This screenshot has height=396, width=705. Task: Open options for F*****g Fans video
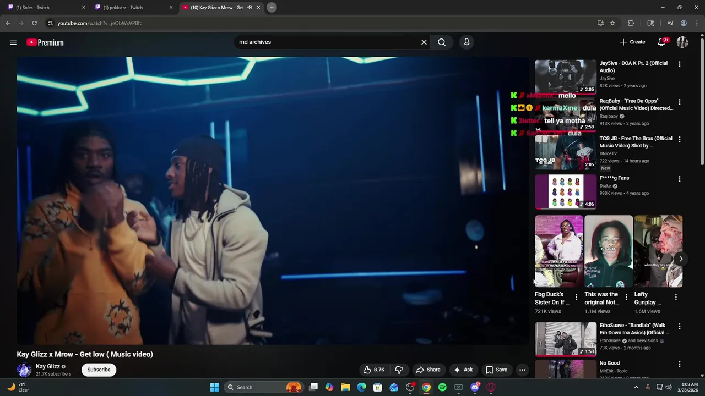[x=680, y=179]
